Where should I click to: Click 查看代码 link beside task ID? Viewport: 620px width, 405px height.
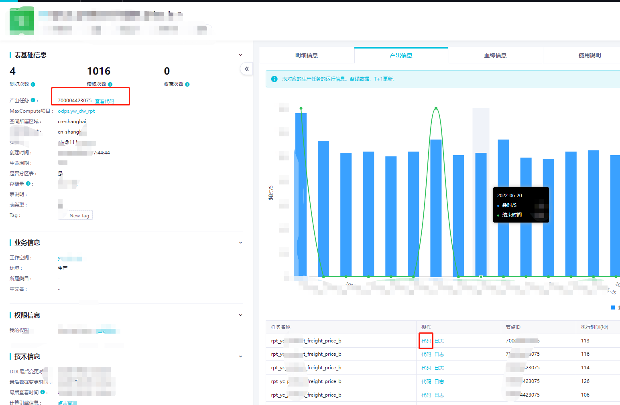pos(104,101)
